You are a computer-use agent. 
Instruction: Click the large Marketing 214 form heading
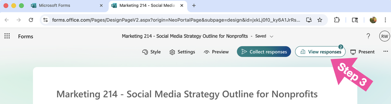[187, 94]
